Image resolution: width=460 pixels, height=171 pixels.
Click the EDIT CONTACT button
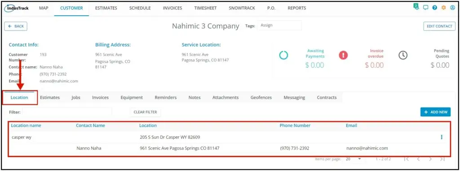coord(439,26)
